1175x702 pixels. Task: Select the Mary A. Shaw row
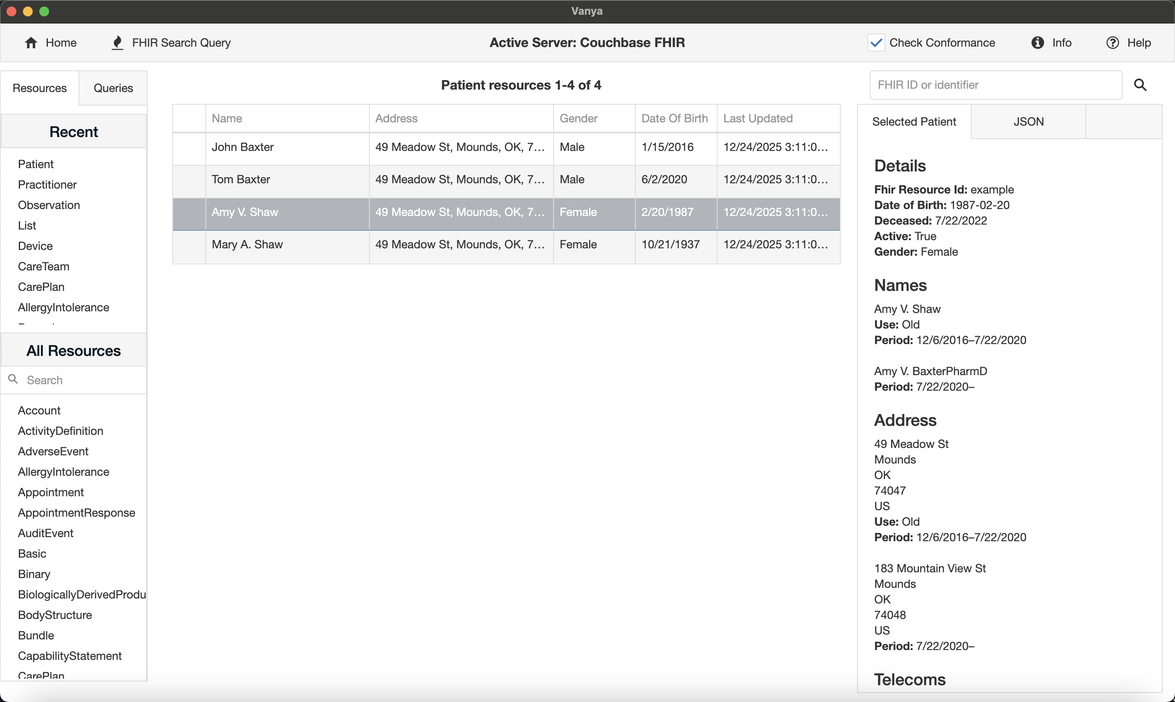coord(247,245)
